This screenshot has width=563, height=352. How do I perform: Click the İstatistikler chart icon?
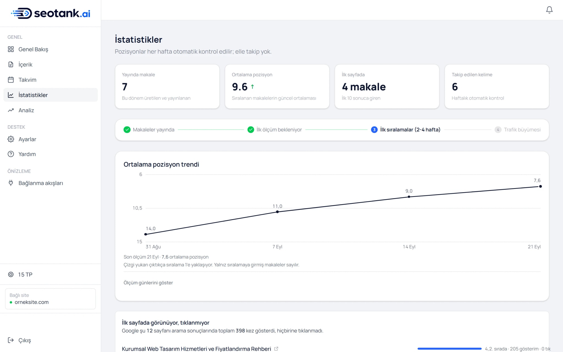pos(11,95)
